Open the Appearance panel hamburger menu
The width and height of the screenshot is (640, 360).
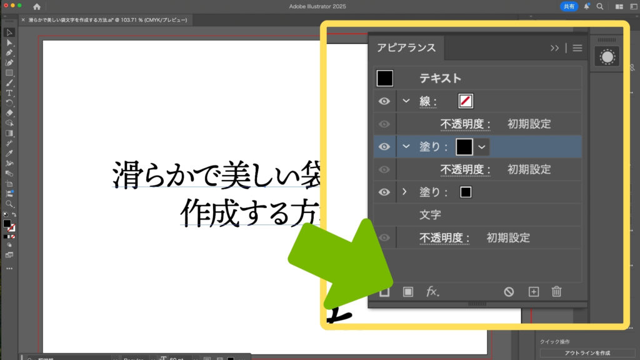tap(577, 48)
